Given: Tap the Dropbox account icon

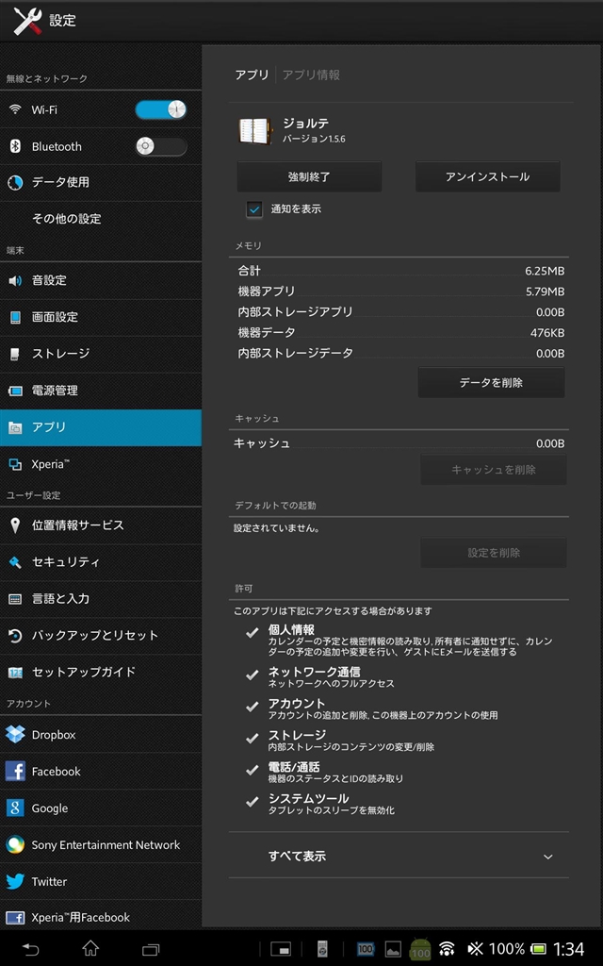Looking at the screenshot, I should (15, 734).
